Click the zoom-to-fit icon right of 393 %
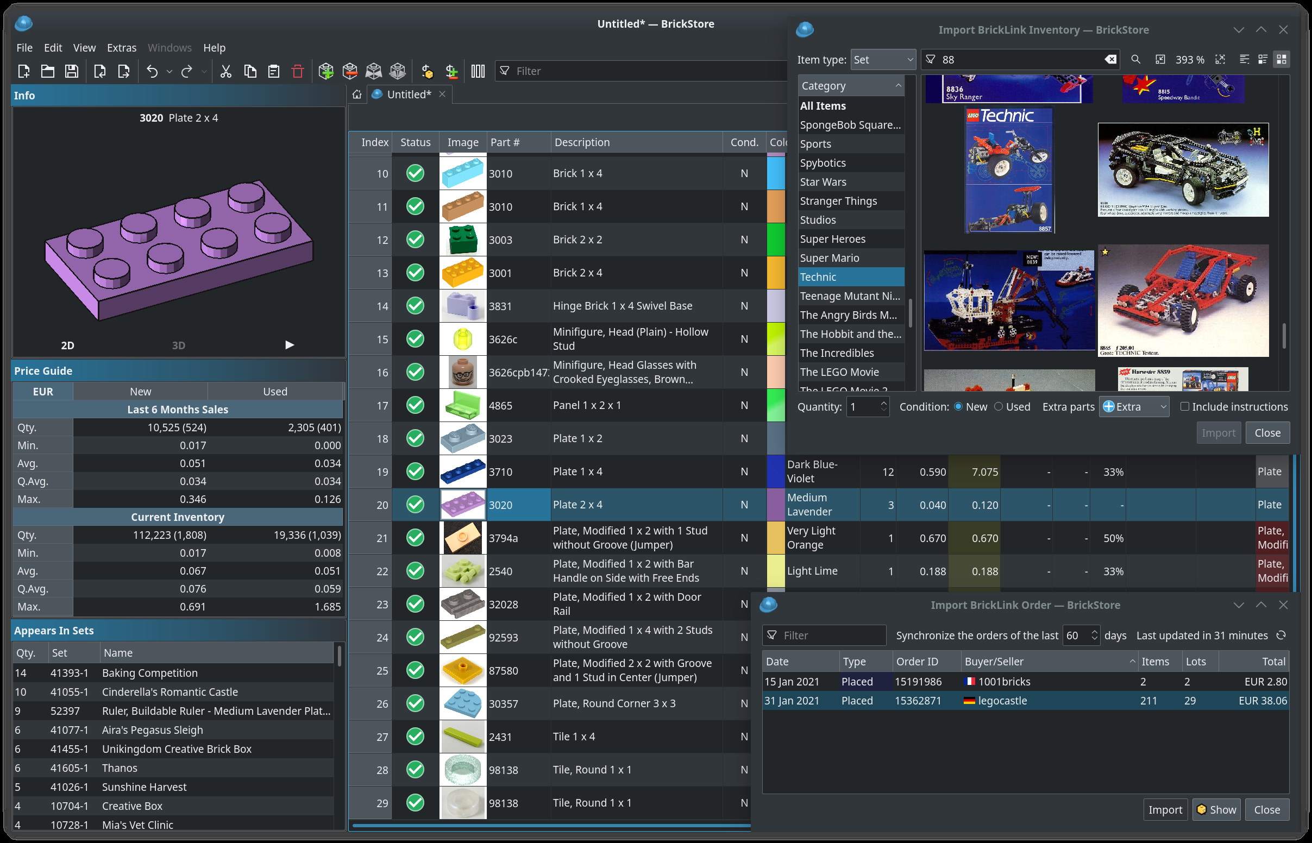 tap(1220, 59)
